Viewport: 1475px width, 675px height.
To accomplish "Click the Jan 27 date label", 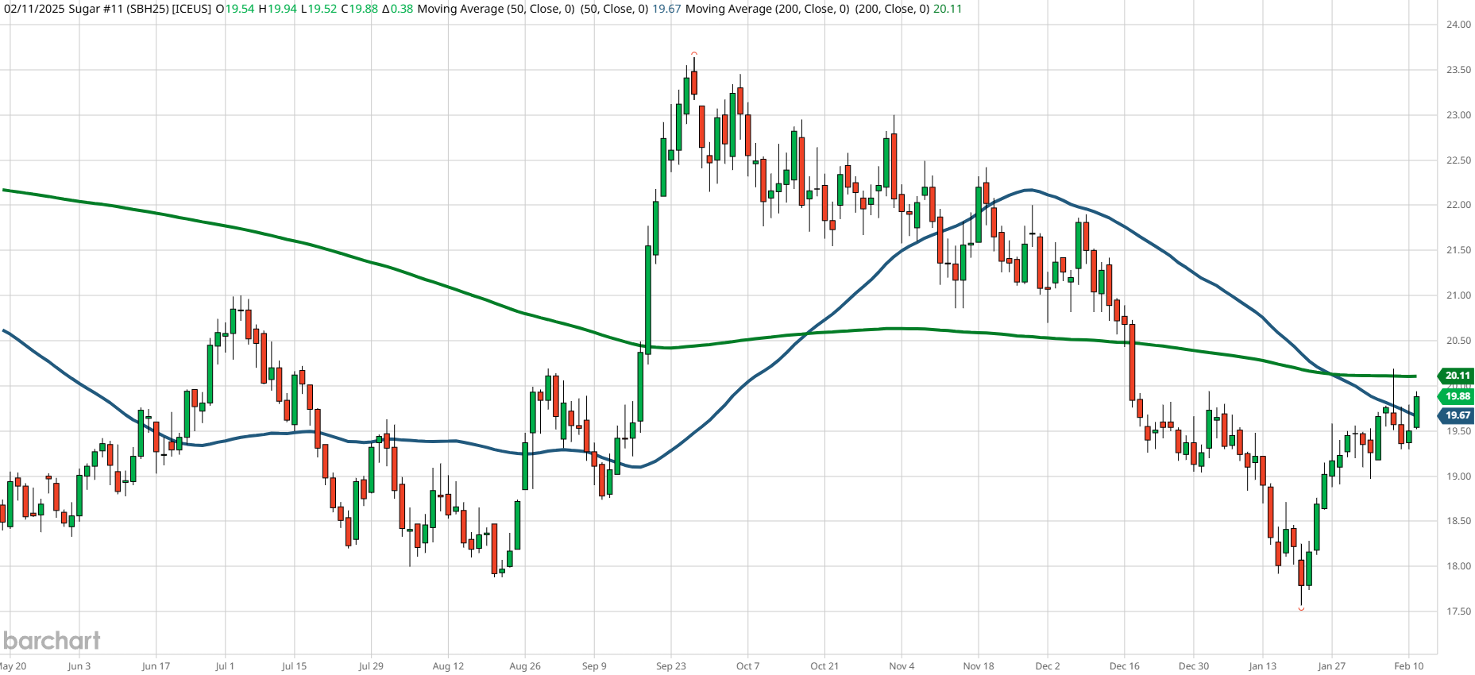I will tap(1332, 666).
